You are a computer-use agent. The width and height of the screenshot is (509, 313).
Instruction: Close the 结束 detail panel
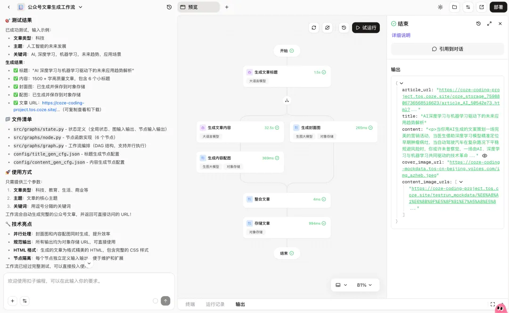(x=500, y=23)
